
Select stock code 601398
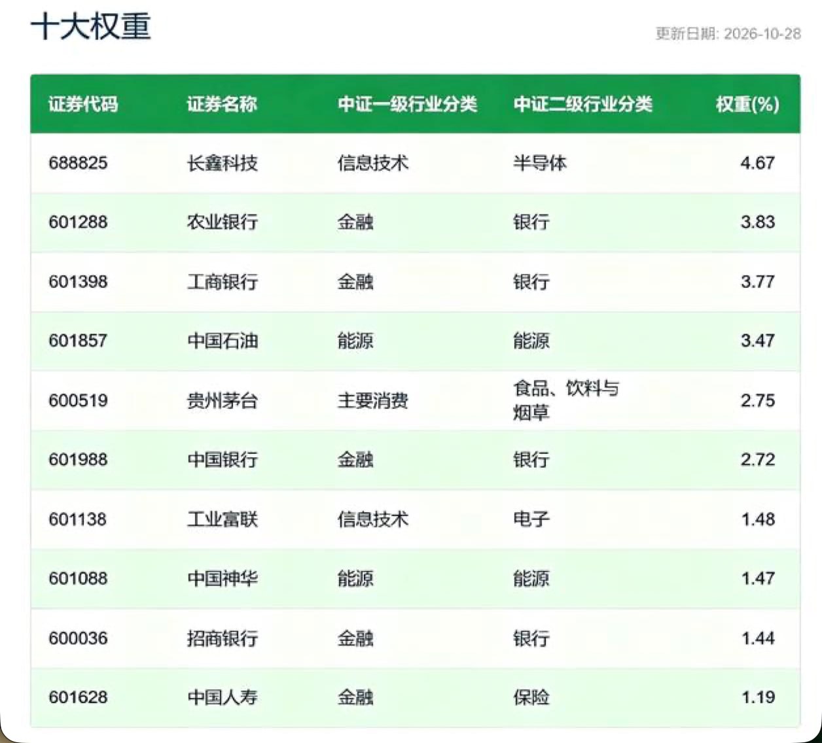[x=78, y=282]
